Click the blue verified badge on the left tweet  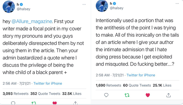click(21, 5)
